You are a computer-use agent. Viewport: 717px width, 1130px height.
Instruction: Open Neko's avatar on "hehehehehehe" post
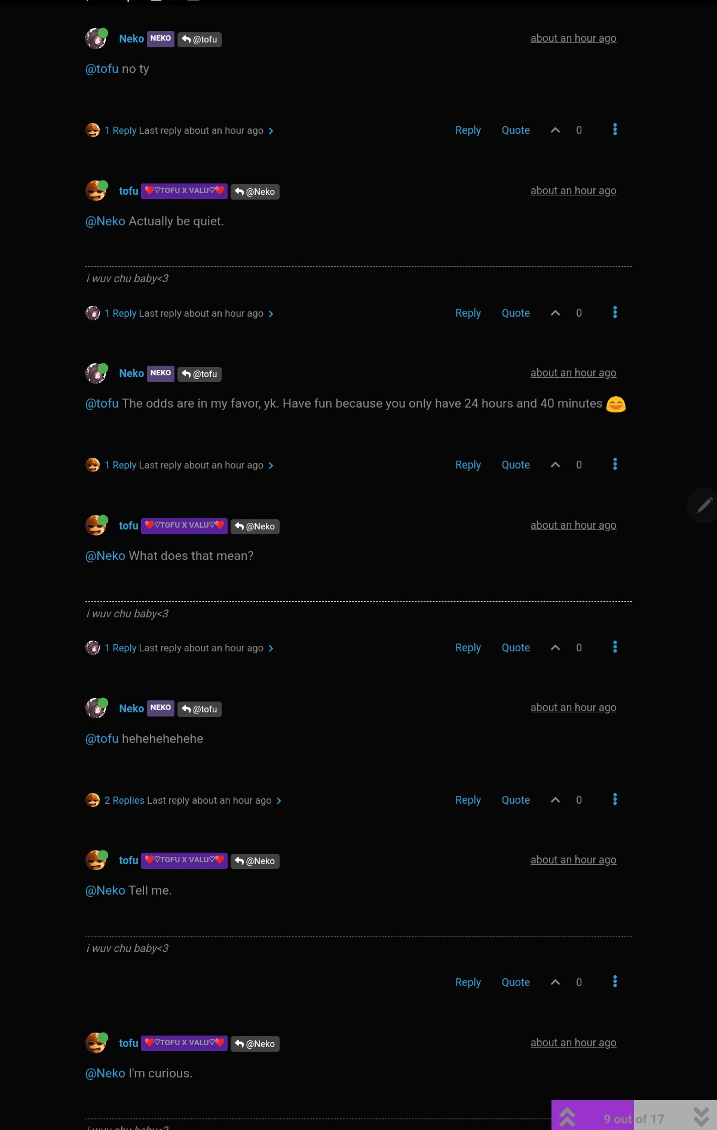pos(96,708)
